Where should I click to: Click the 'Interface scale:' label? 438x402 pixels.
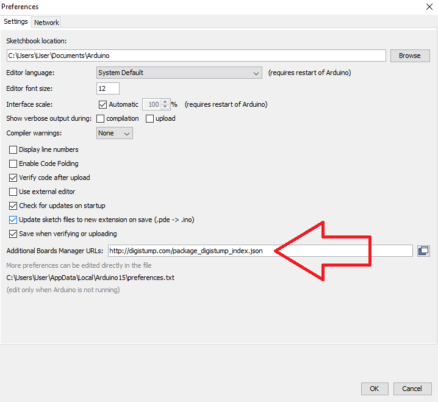point(29,104)
